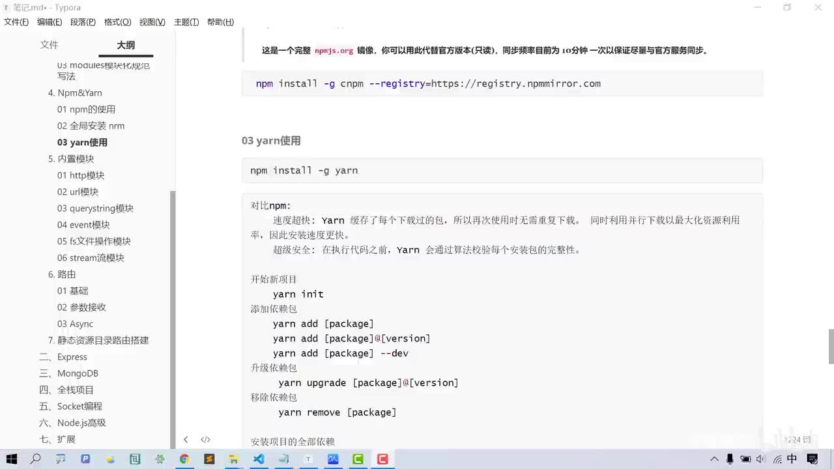This screenshot has height=469, width=834.
Task: Switch sidebar to the 文件 tab
Action: 49,45
